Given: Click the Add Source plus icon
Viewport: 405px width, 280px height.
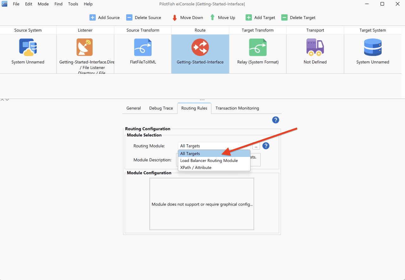Looking at the screenshot, I should tap(92, 17).
